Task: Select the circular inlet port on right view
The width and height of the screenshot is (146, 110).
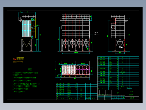Action: pos(113,27)
